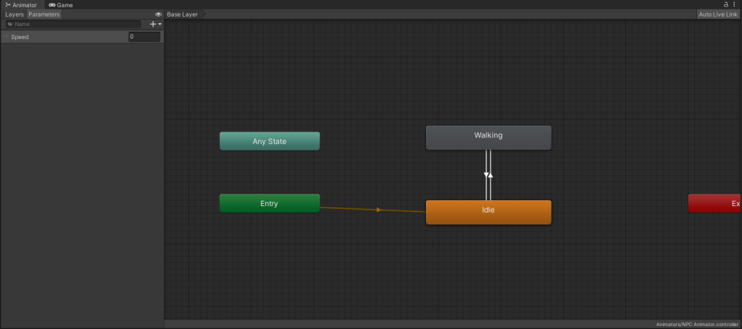
Task: Open the Parameters tab
Action: [44, 14]
